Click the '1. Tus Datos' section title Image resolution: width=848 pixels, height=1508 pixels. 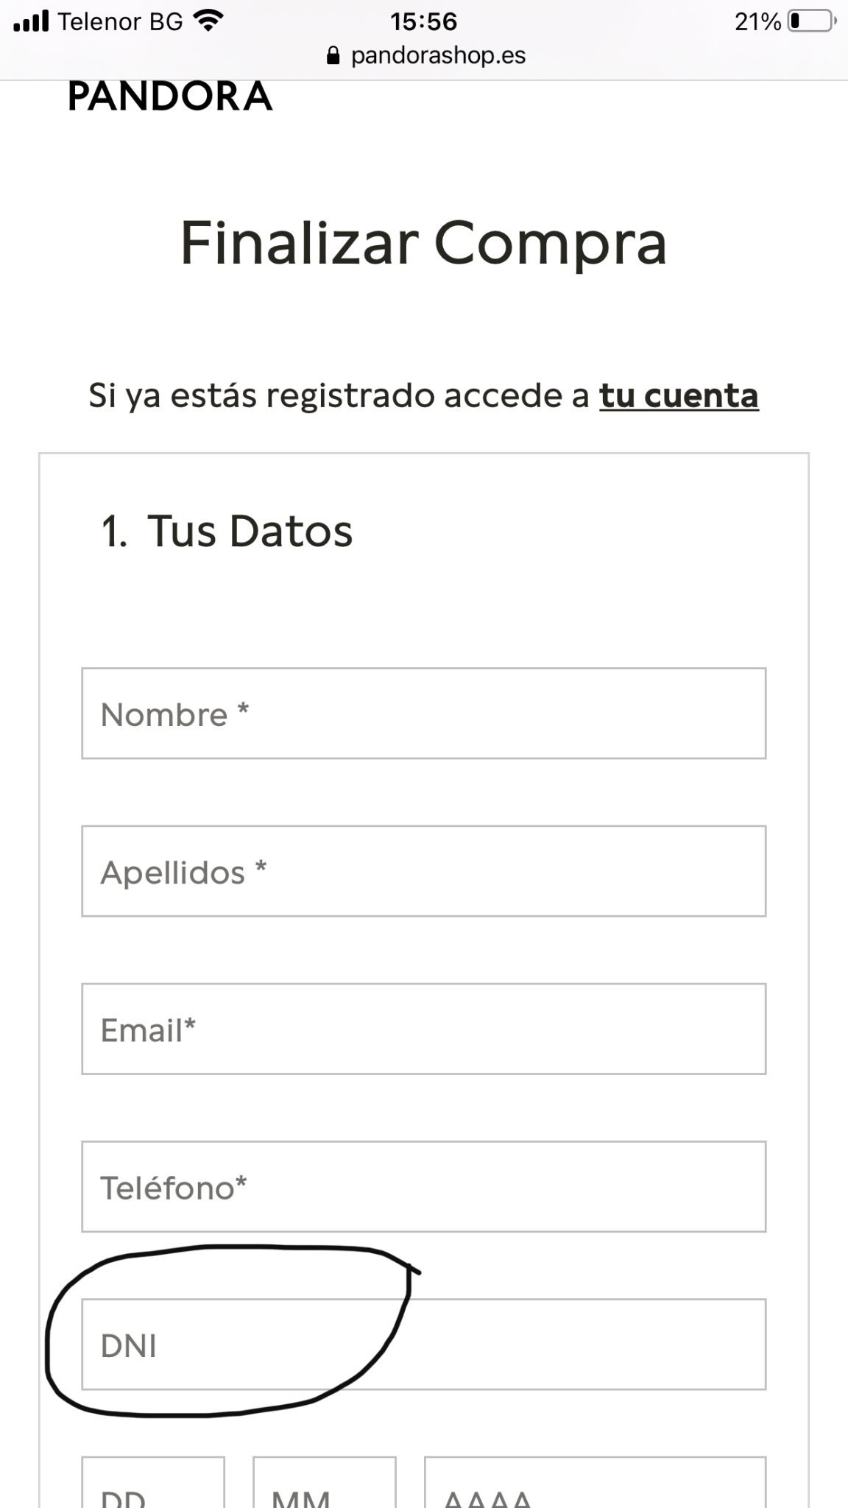[x=227, y=531]
